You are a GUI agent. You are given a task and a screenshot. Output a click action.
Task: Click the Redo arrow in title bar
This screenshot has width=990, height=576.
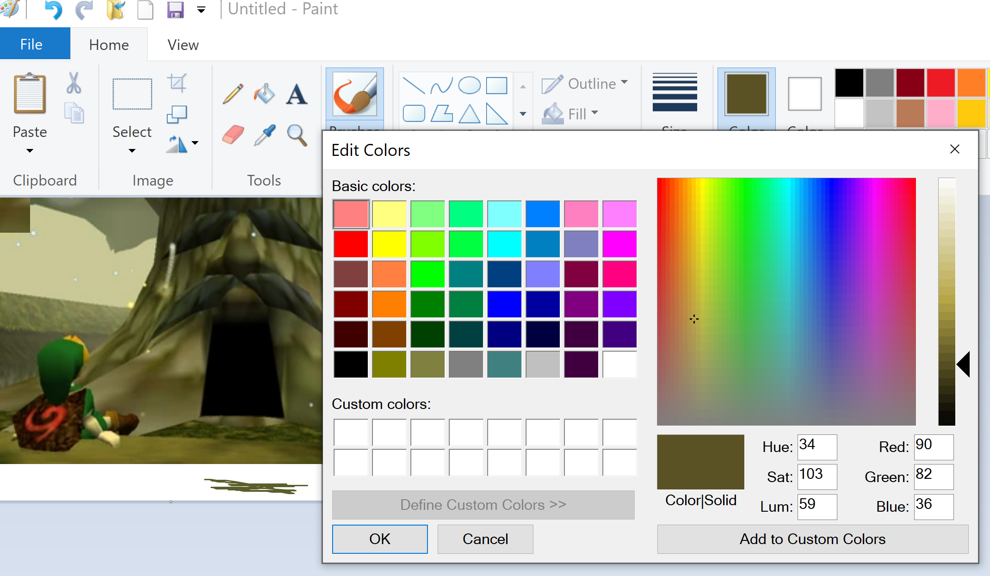coord(84,10)
